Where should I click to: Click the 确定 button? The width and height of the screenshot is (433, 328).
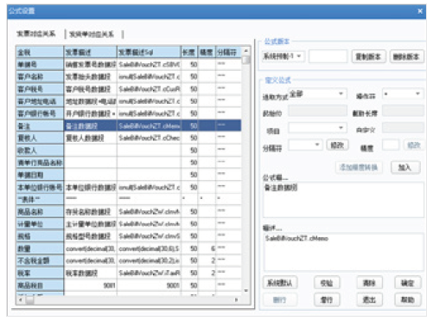[x=408, y=283]
